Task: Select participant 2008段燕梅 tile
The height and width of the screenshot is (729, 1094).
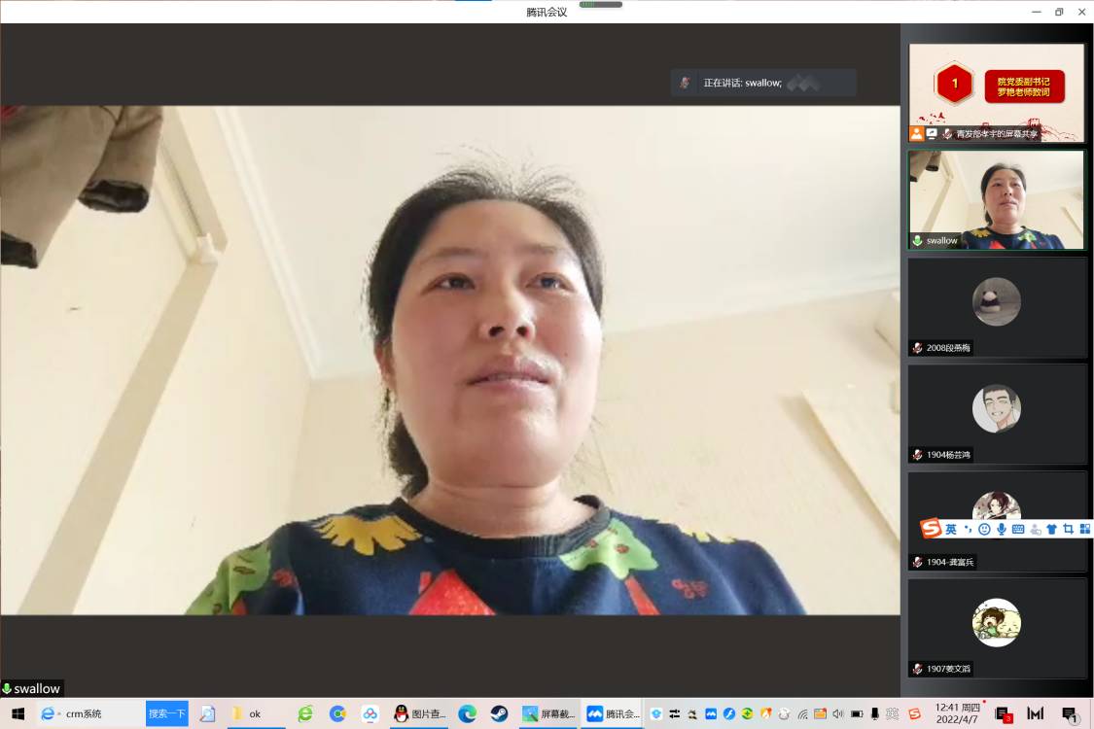Action: pos(997,306)
